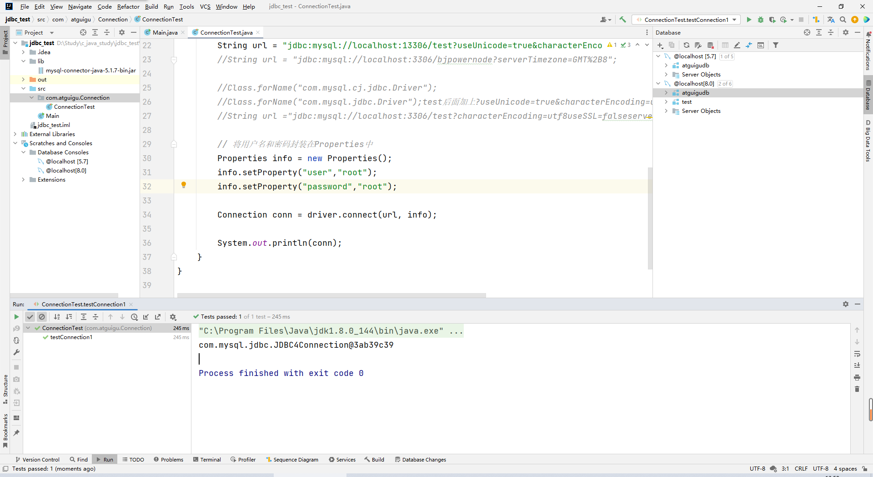
Task: Open Search Everywhere magnifier icon
Action: pos(843,20)
